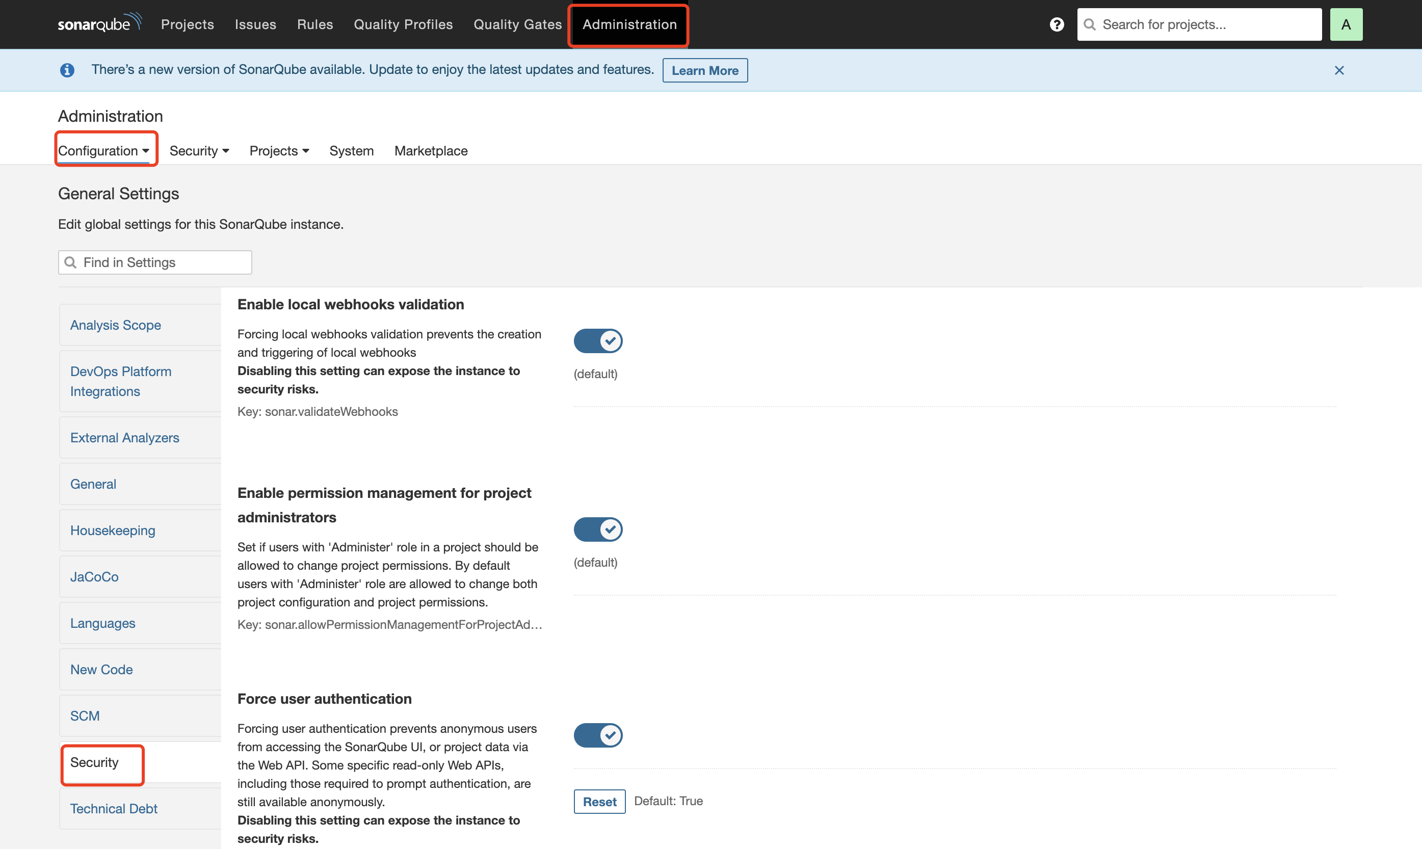Open the Security dropdown in Administration
The width and height of the screenshot is (1422, 849).
click(x=199, y=150)
